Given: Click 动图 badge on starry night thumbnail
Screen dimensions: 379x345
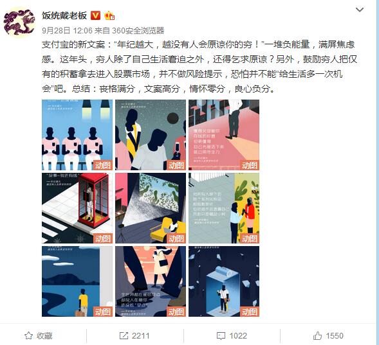Looking at the screenshot, I should click(176, 165).
